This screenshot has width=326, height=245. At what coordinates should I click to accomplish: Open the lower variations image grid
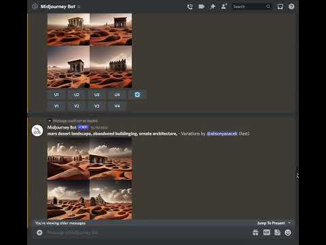pos(90,179)
